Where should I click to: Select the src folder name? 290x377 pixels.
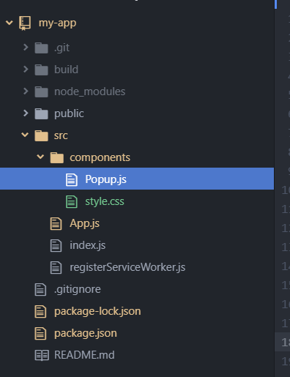61,135
